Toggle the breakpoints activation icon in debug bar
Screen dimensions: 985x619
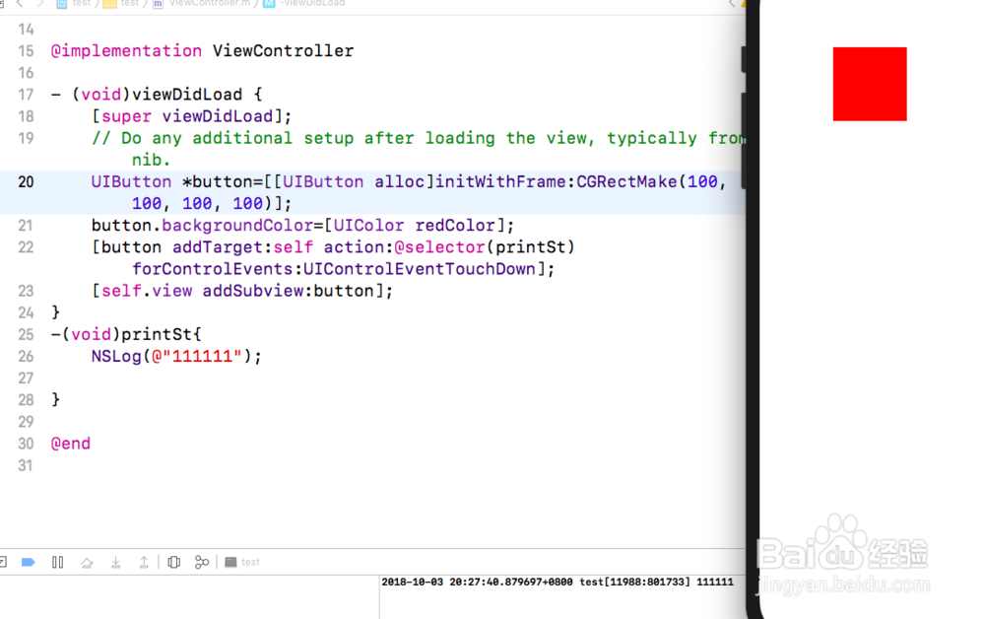(29, 562)
